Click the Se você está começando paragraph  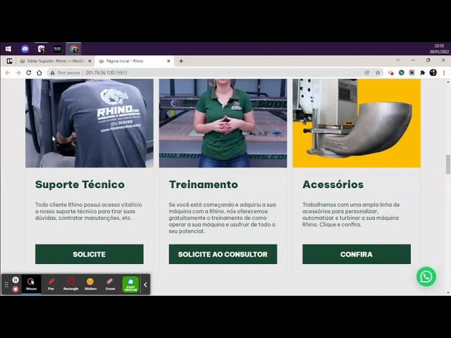[223, 218]
